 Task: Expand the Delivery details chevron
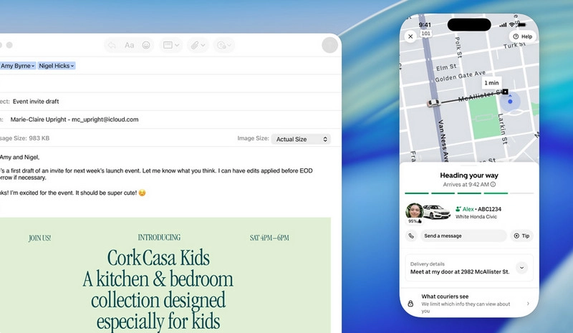(522, 268)
